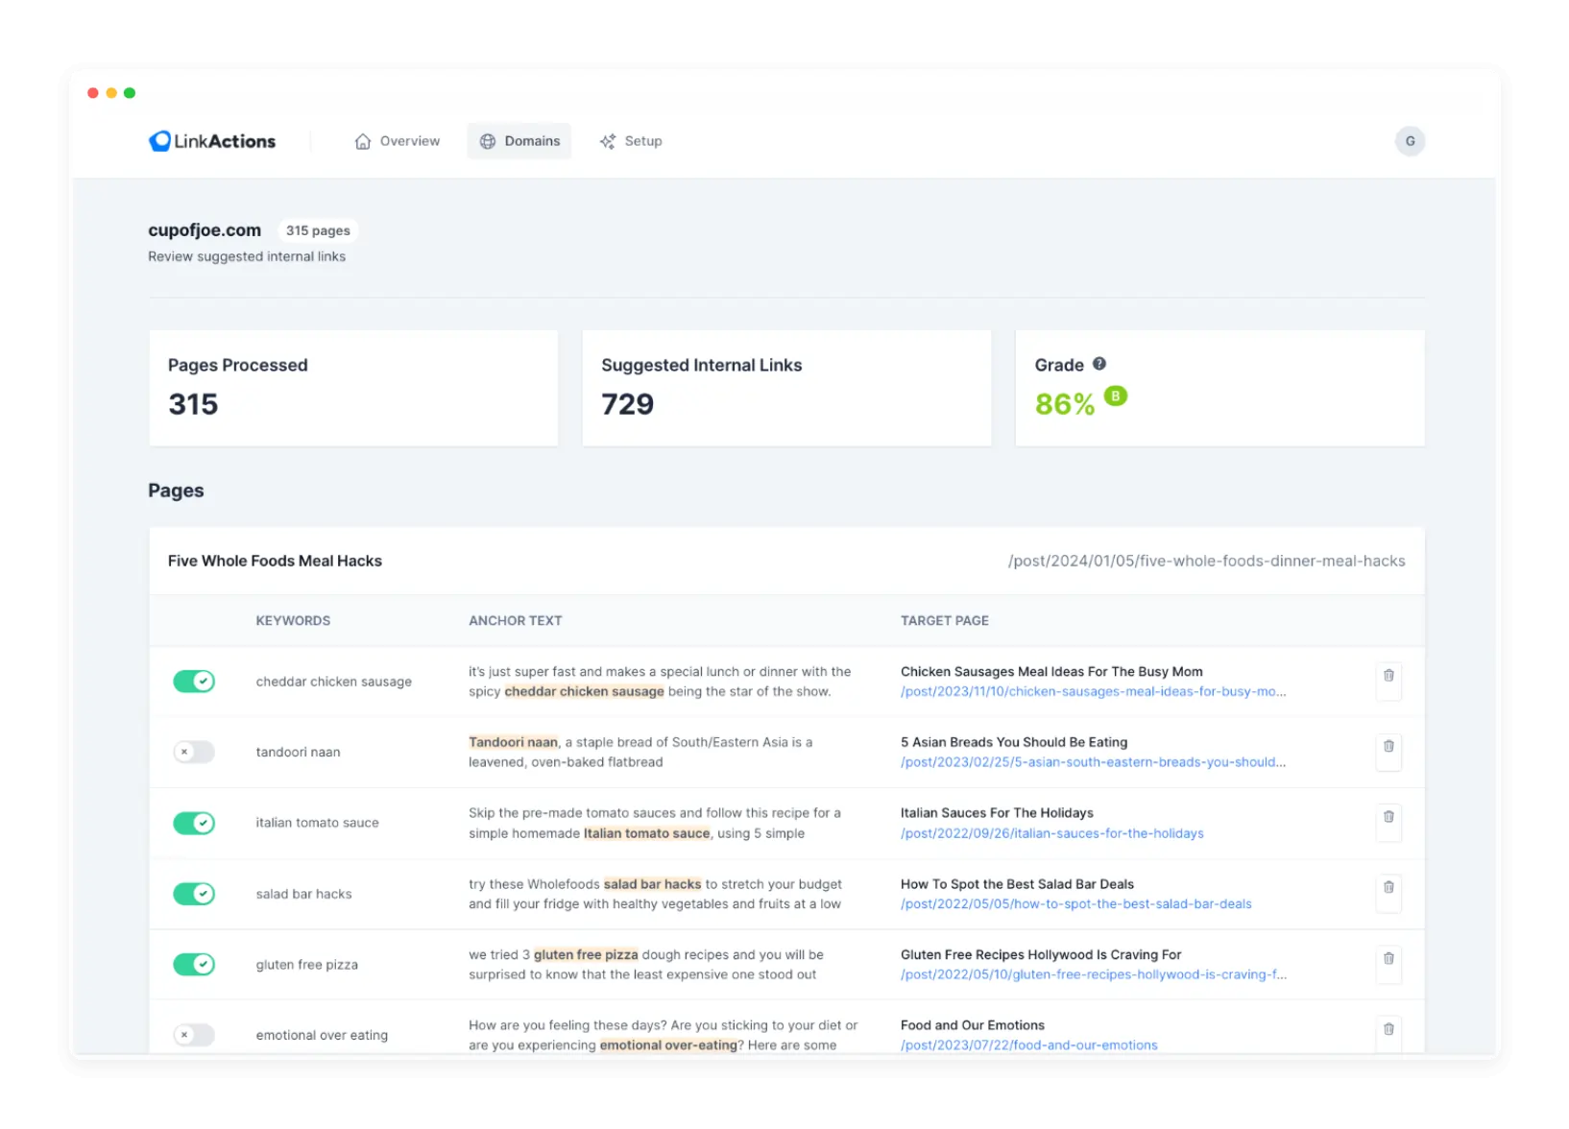1569x1129 pixels.
Task: Click the LinkActions logo
Action: (212, 141)
